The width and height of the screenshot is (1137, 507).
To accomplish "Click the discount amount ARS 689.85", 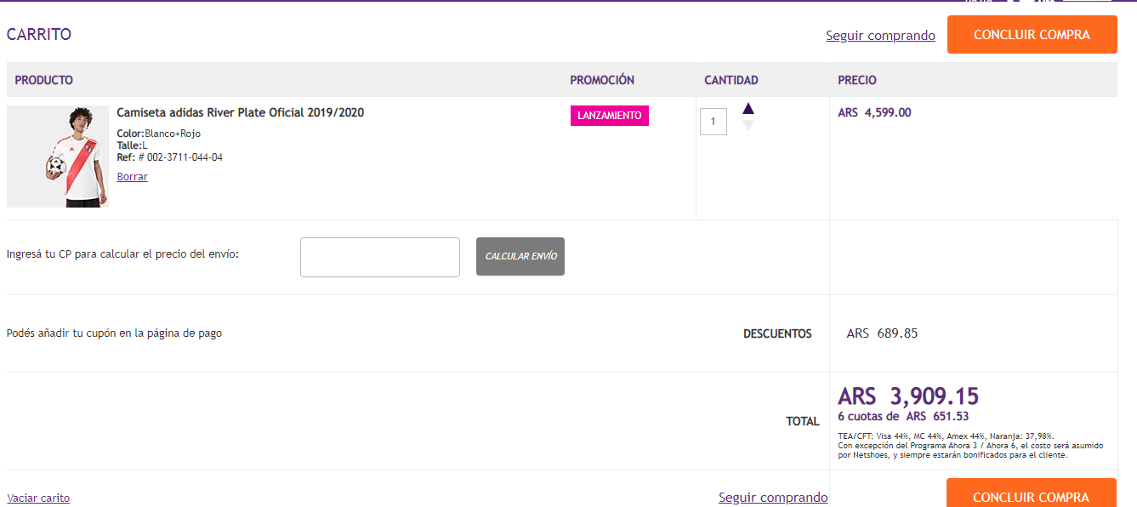I will tap(882, 333).
